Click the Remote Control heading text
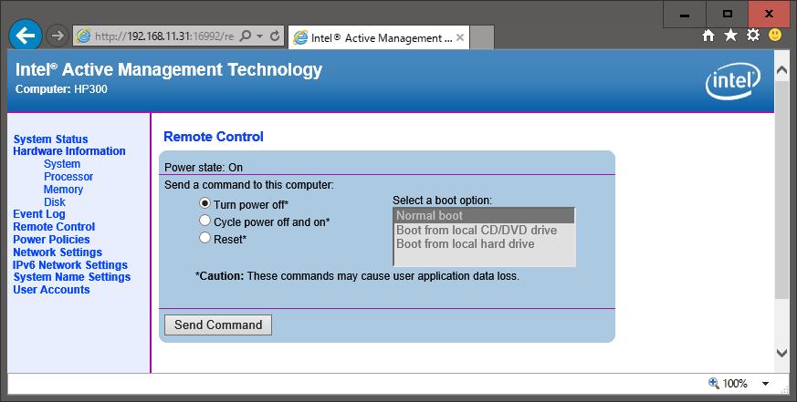Viewport: 797px width, 402px height. point(214,137)
